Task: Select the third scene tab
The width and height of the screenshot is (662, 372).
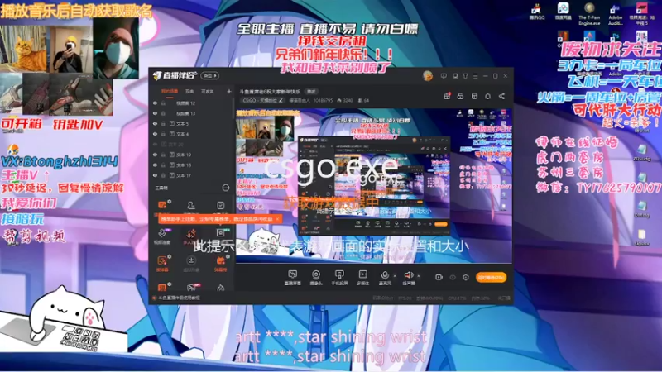Action: [208, 91]
